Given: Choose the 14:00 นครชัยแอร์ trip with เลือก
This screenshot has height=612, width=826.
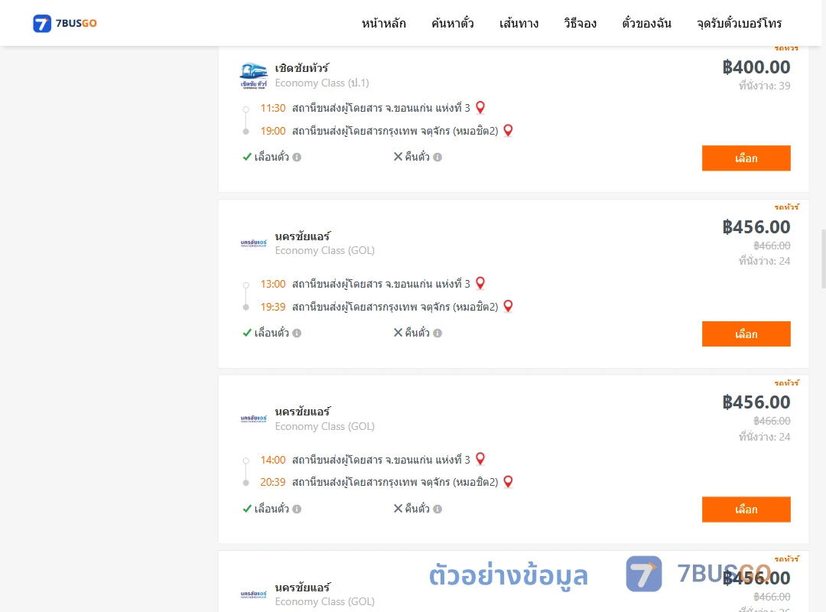Looking at the screenshot, I should [746, 509].
